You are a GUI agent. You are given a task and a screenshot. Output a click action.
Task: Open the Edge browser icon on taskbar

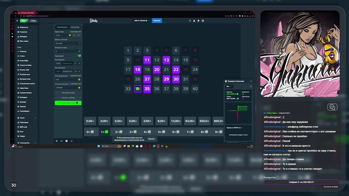pyautogui.click(x=133, y=146)
